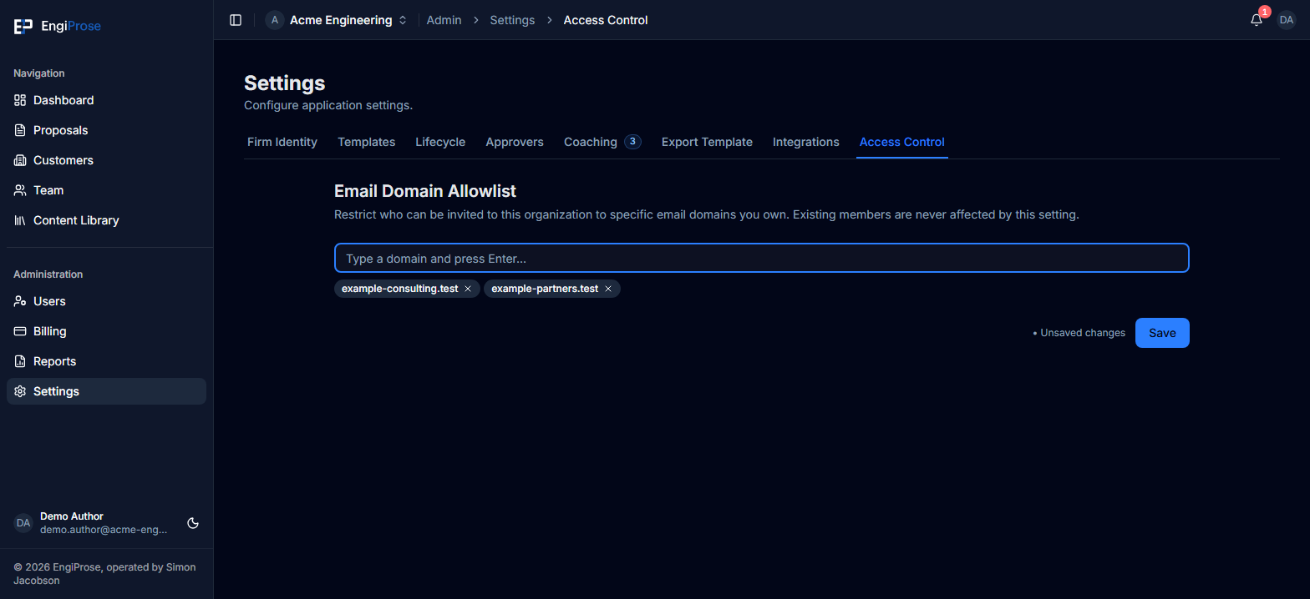
Task: Open the Approvers tab
Action: click(x=515, y=142)
